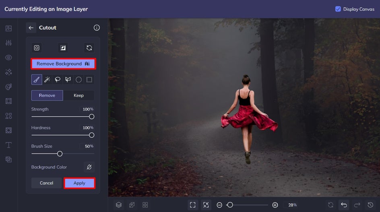Click the Strength slider handle
This screenshot has height=212, width=380.
tap(91, 117)
